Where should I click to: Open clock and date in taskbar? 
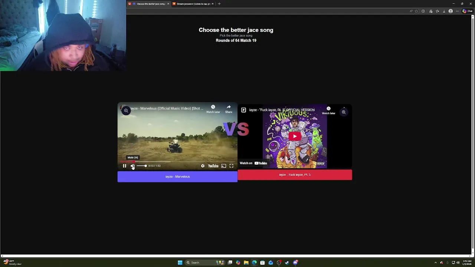coord(467,263)
